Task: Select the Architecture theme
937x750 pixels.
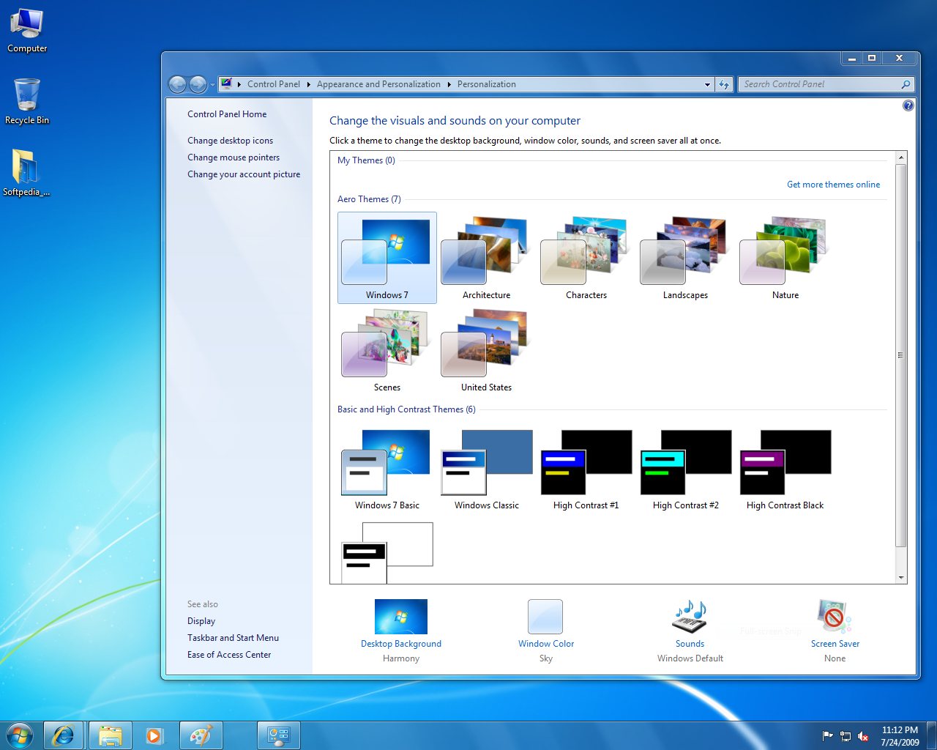Action: (486, 258)
